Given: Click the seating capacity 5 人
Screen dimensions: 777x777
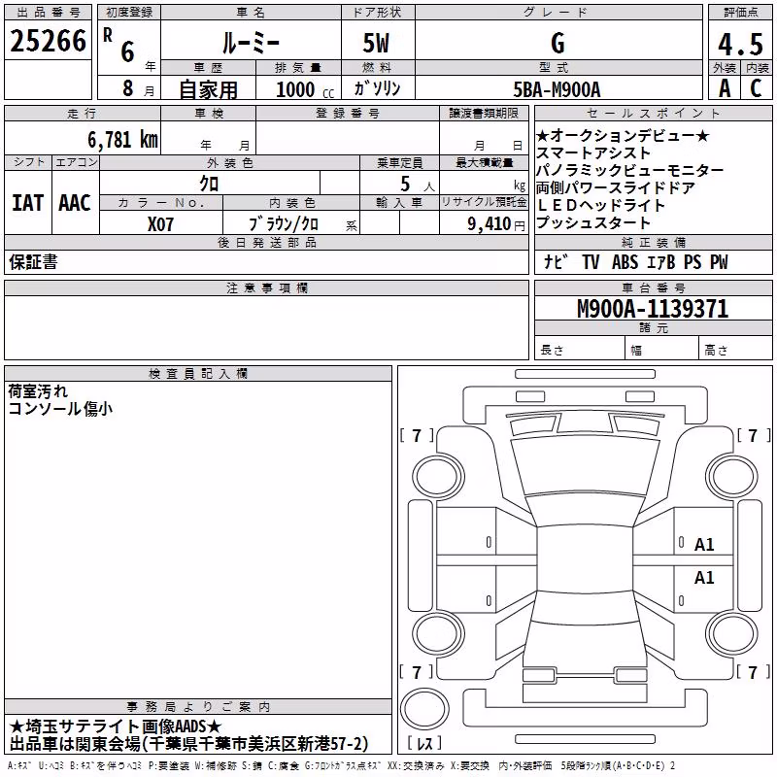Looking at the screenshot, I should 418,185.
